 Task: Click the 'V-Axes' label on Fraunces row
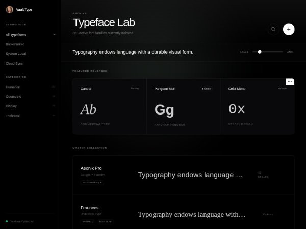pos(268,214)
